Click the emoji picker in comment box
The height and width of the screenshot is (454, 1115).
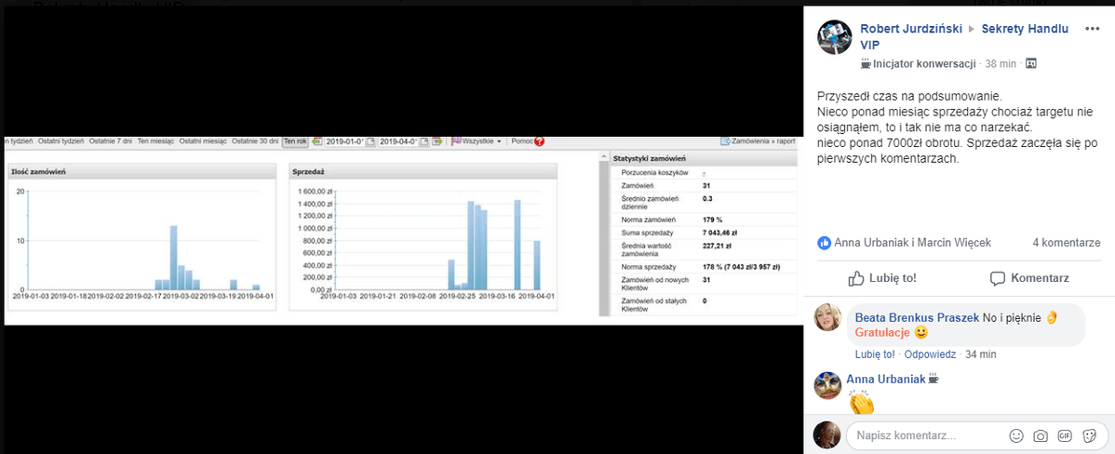click(x=1016, y=435)
